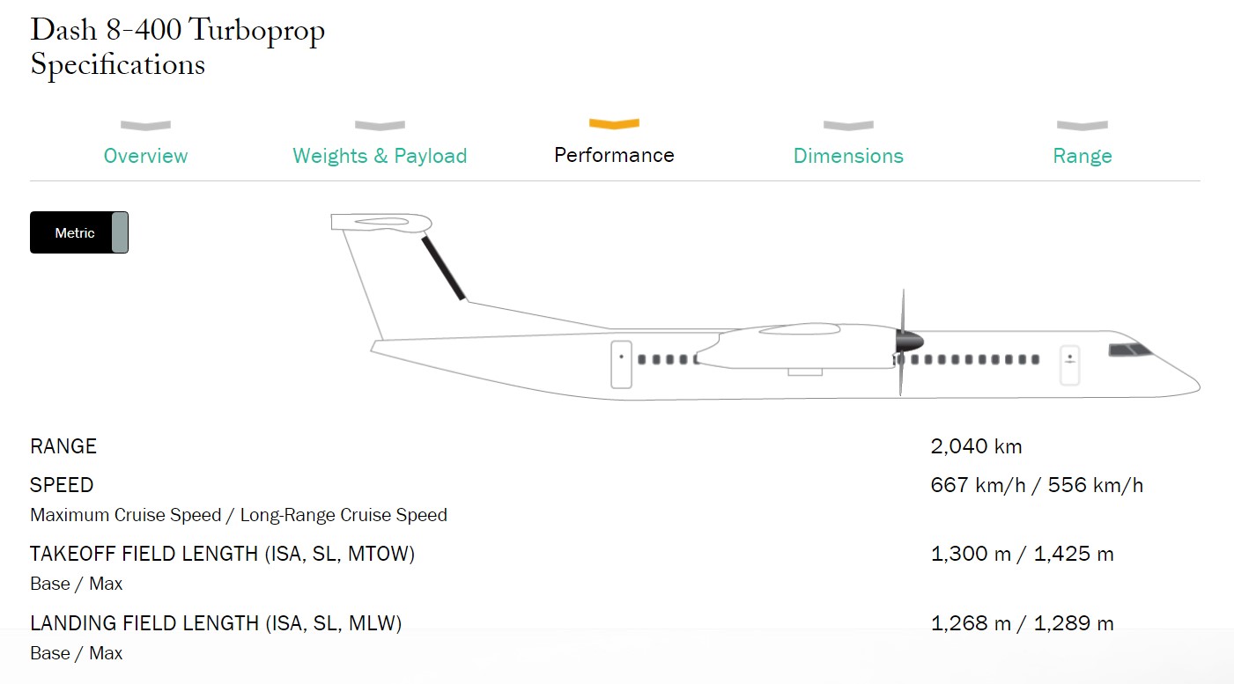Click the RANGE specification label

[x=63, y=446]
